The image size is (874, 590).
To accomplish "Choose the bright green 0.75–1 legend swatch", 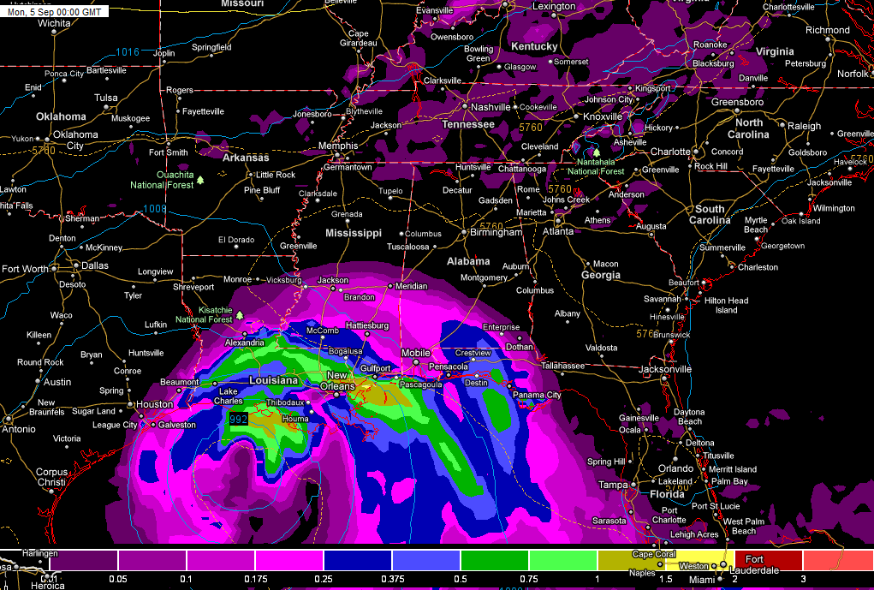I will 563,560.
